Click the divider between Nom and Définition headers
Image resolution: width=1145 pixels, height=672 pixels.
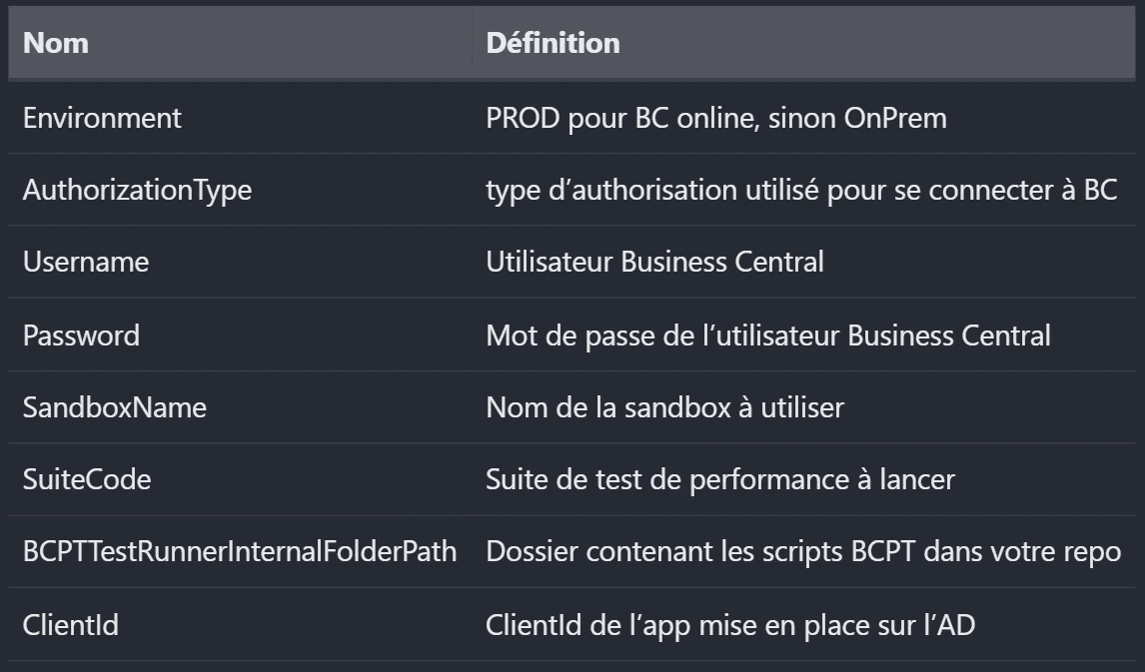coord(473,44)
